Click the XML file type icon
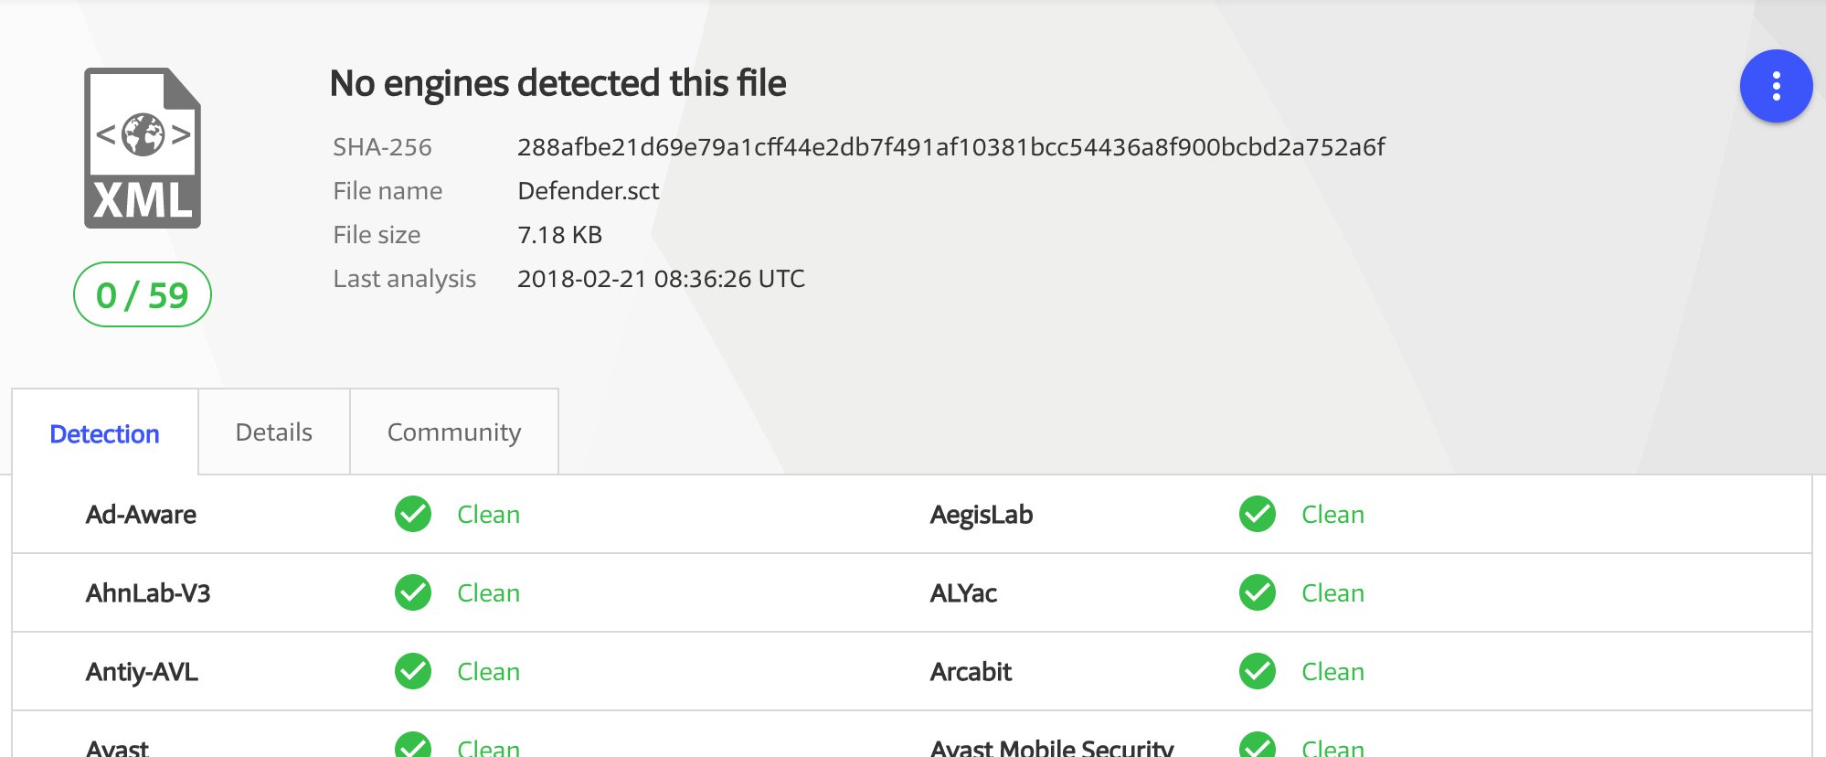This screenshot has width=1826, height=757. [143, 148]
